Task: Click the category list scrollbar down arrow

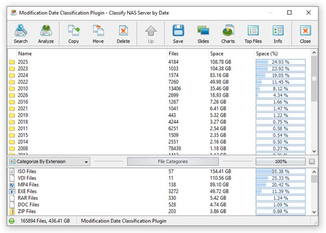Action: pyautogui.click(x=314, y=212)
